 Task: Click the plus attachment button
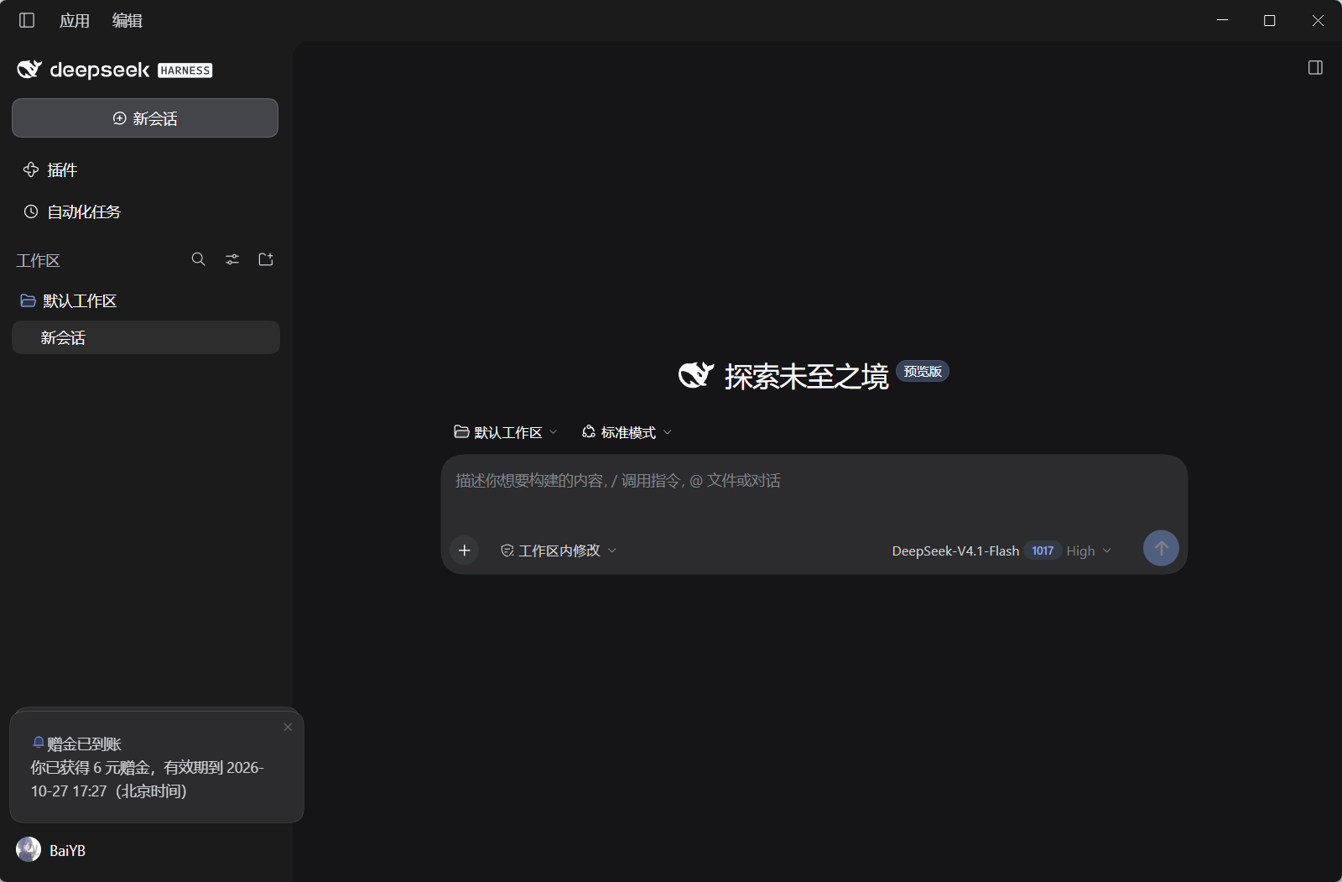click(465, 551)
